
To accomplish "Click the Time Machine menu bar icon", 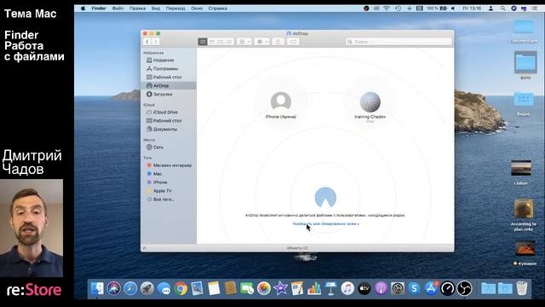I will coord(398,9).
